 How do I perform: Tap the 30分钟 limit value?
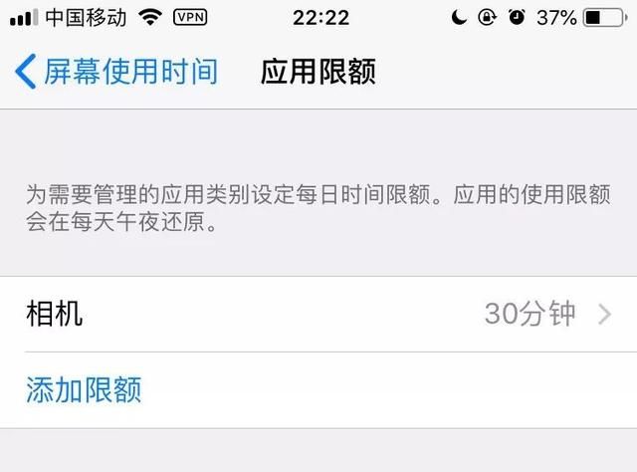pos(531,314)
